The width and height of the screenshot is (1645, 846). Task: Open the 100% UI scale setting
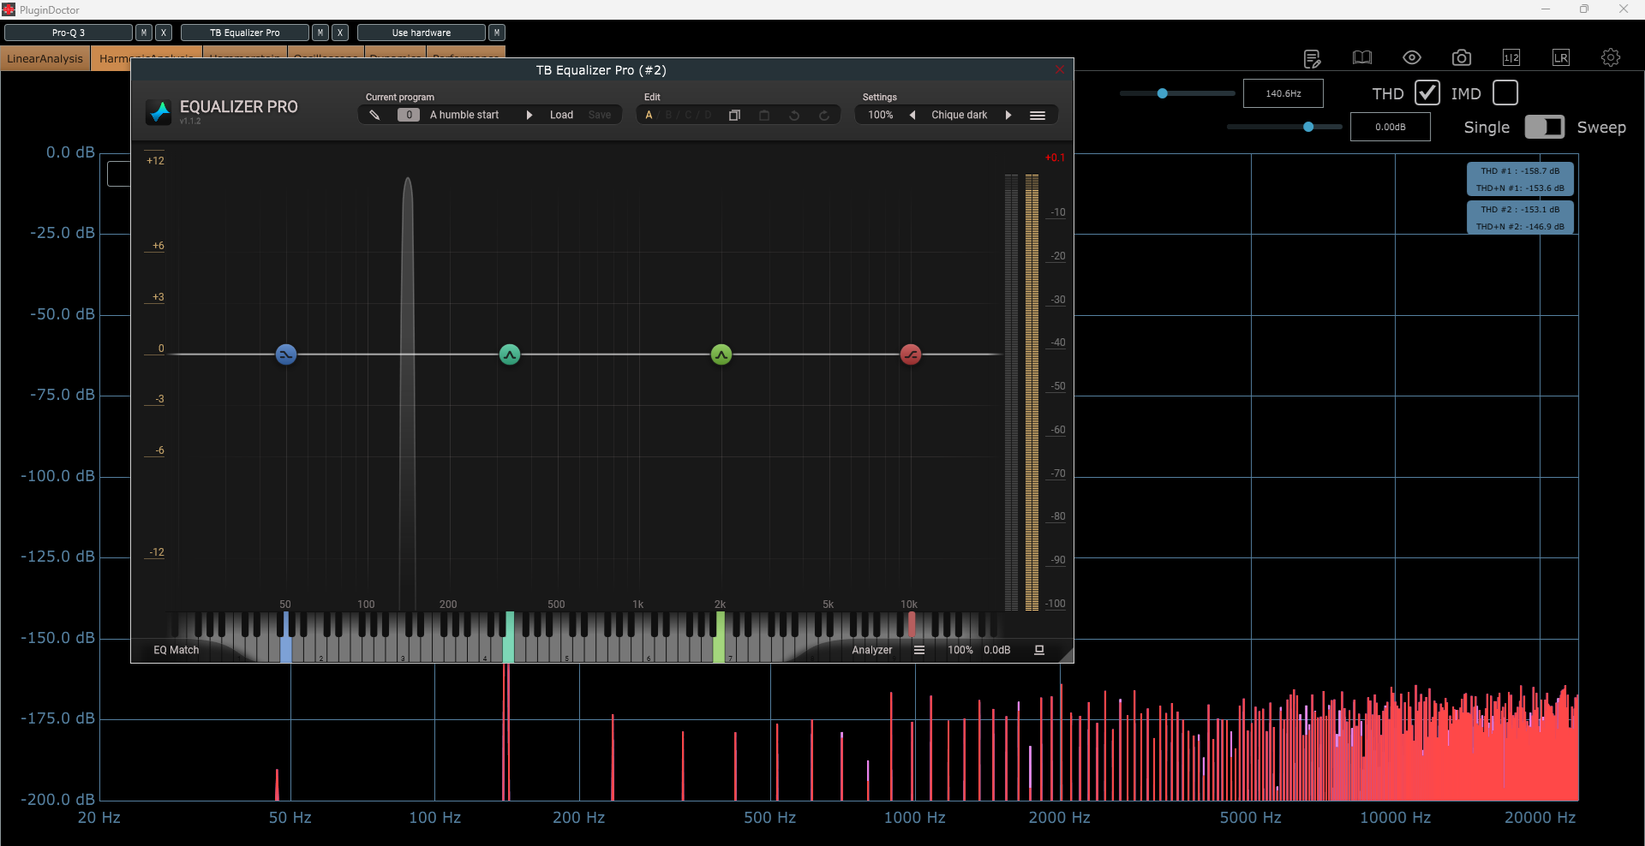(x=880, y=115)
